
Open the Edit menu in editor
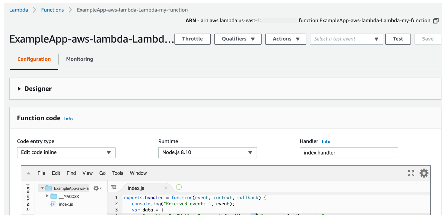point(56,173)
